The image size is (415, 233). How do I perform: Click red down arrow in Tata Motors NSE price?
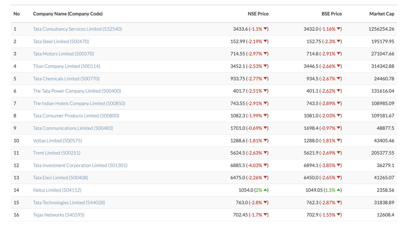(265, 54)
